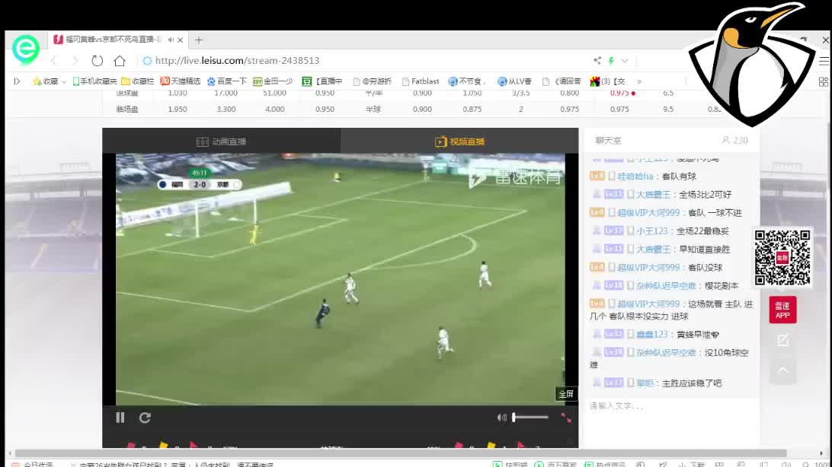Pause the live video stream

pyautogui.click(x=120, y=418)
